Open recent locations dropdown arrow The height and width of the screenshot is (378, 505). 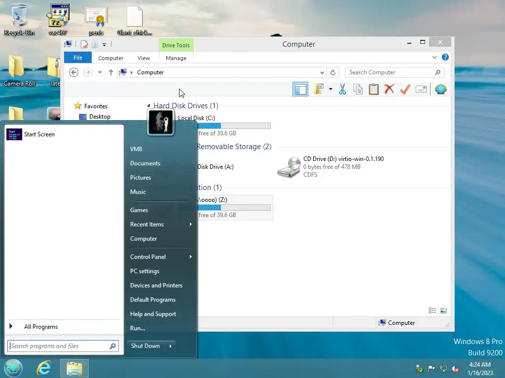pos(100,72)
